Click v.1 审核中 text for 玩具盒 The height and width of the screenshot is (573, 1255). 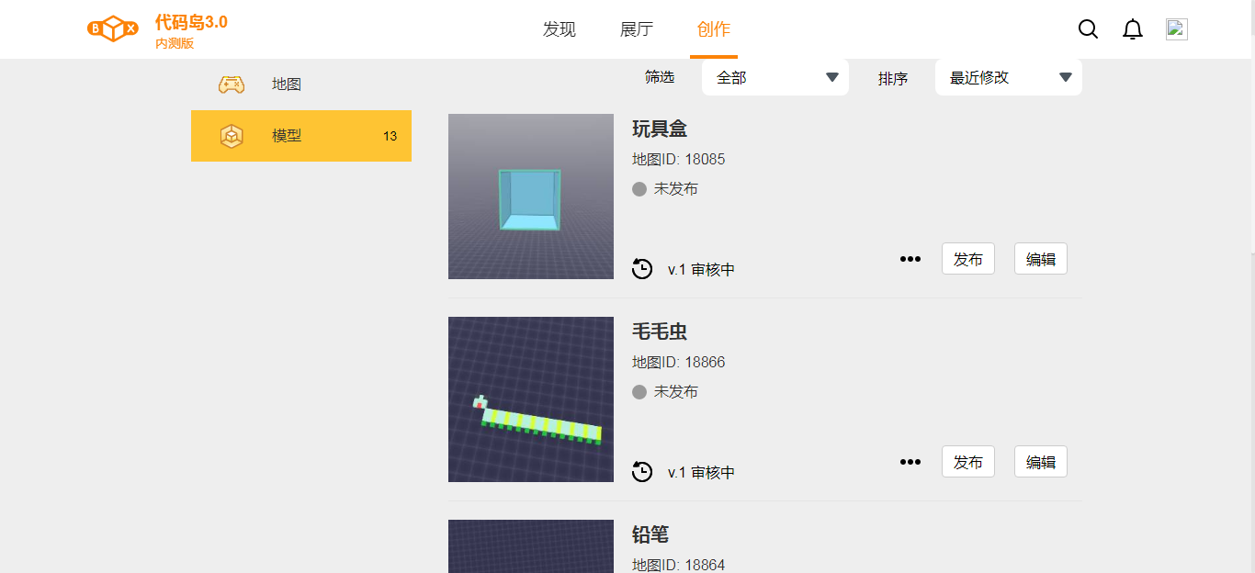pyautogui.click(x=701, y=270)
